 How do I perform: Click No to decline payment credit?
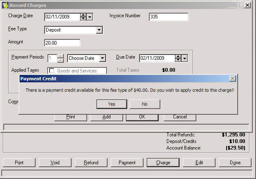[144, 104]
